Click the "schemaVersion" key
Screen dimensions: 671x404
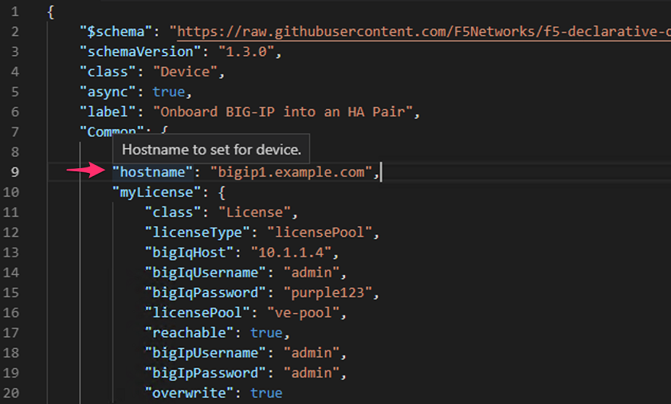[x=141, y=52]
